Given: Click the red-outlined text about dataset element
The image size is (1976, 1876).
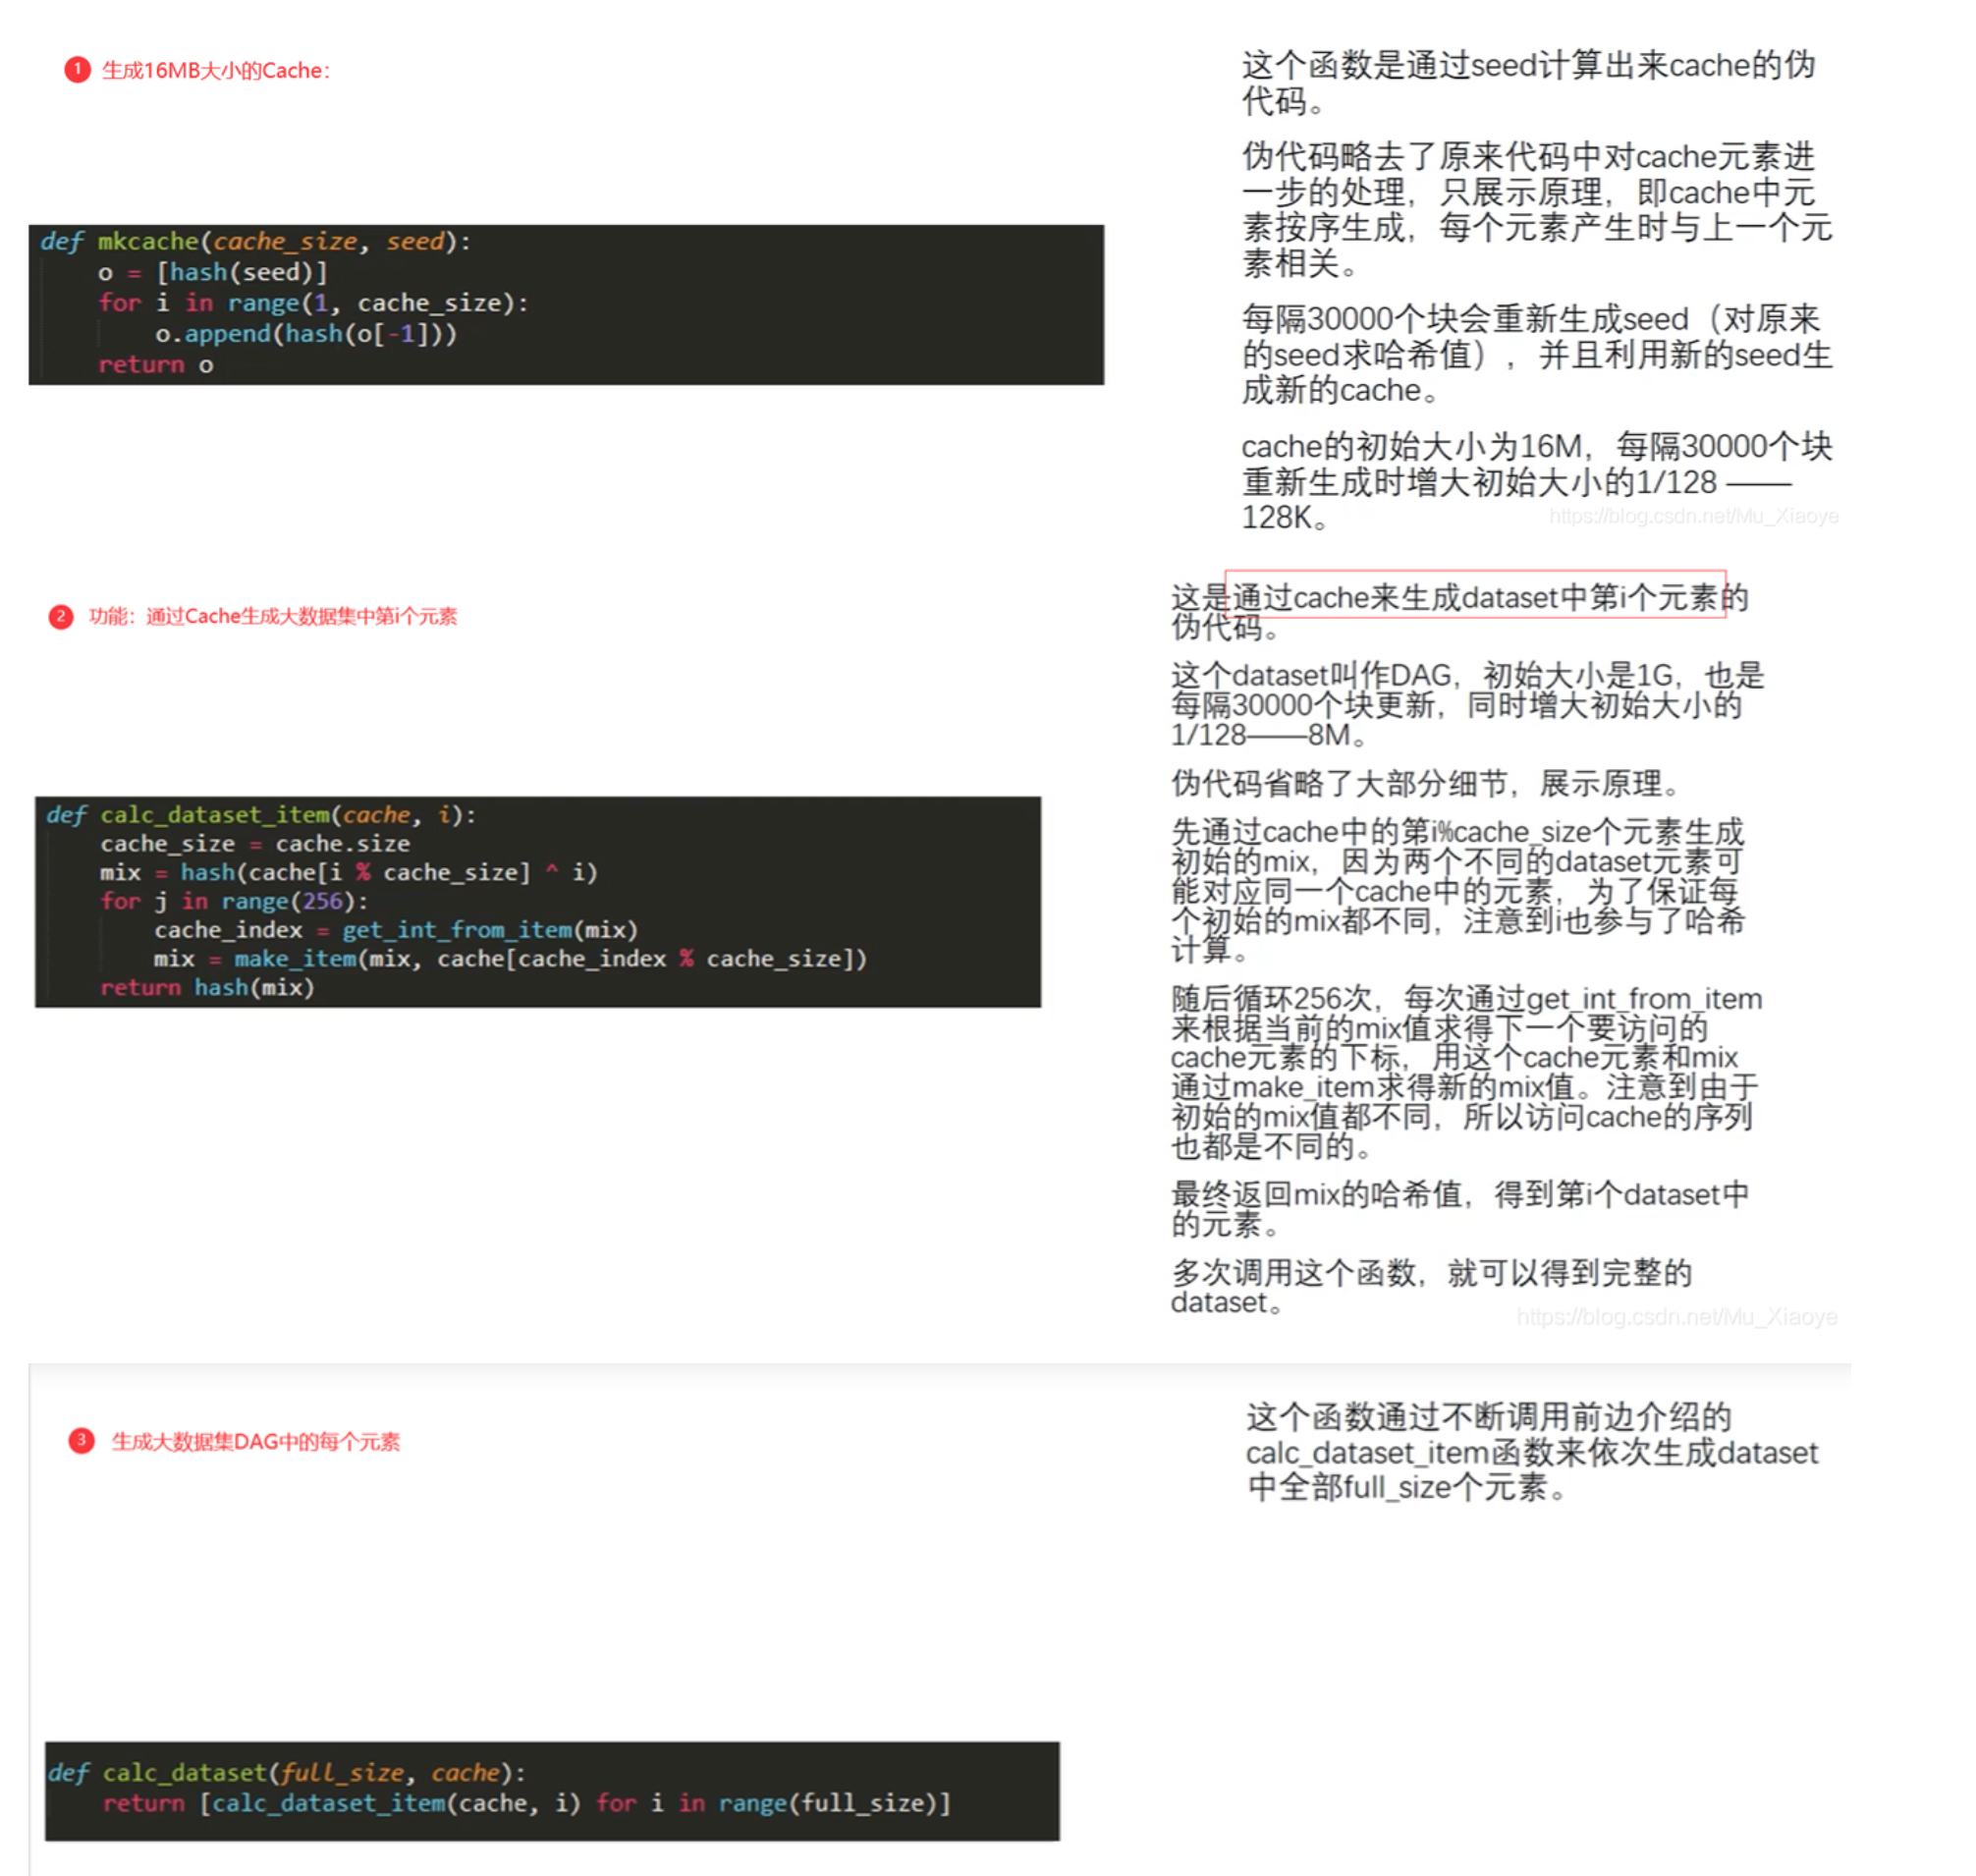Looking at the screenshot, I should point(1475,597).
